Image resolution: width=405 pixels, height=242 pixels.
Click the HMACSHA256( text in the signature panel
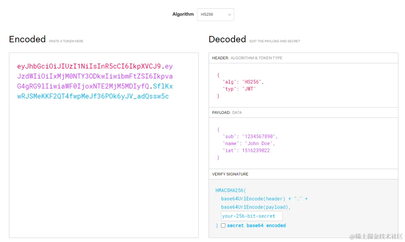[231, 190]
